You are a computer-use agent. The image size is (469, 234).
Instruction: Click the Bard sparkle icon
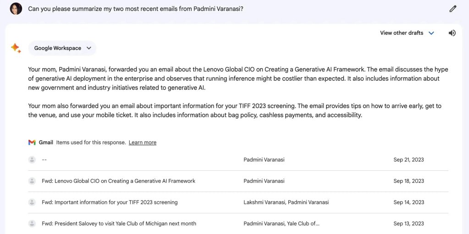16,48
